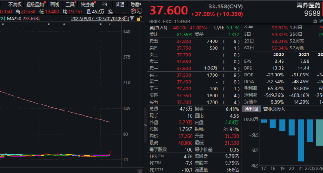Click the blue pen edit icon

(x=321, y=21)
